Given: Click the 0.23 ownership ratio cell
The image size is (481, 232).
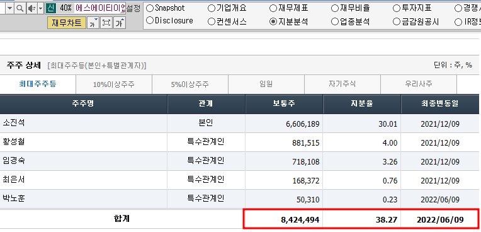Looking at the screenshot, I should coord(361,199).
